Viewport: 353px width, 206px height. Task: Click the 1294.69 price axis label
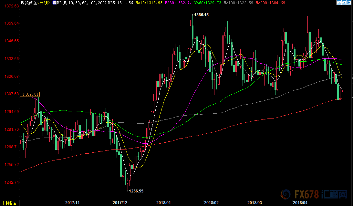(x=12, y=112)
